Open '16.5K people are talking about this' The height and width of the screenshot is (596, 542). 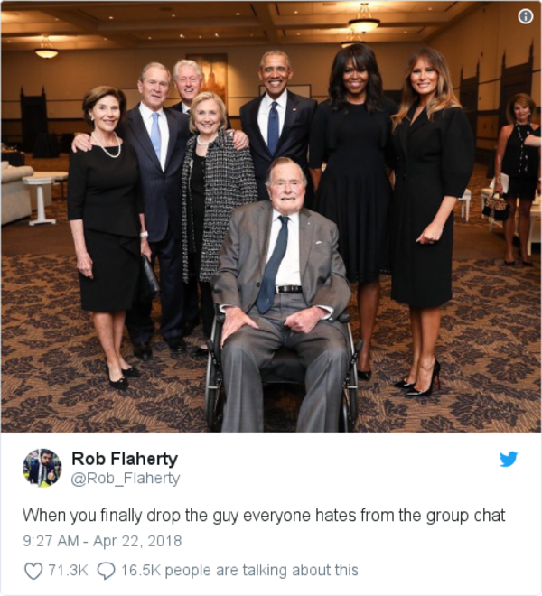(x=239, y=570)
